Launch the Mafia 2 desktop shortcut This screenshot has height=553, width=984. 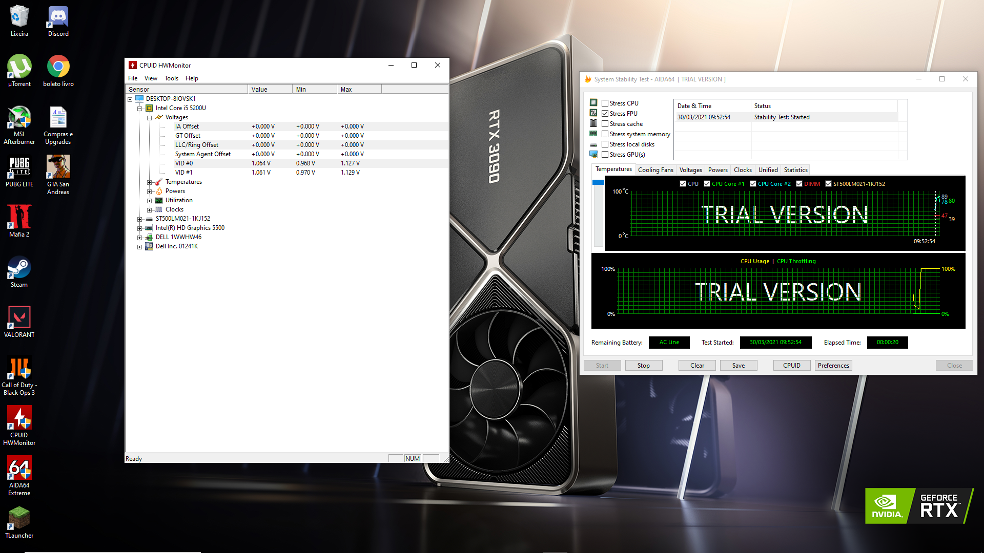click(x=19, y=221)
